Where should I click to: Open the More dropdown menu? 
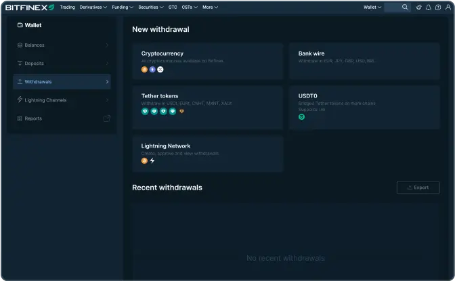(210, 7)
